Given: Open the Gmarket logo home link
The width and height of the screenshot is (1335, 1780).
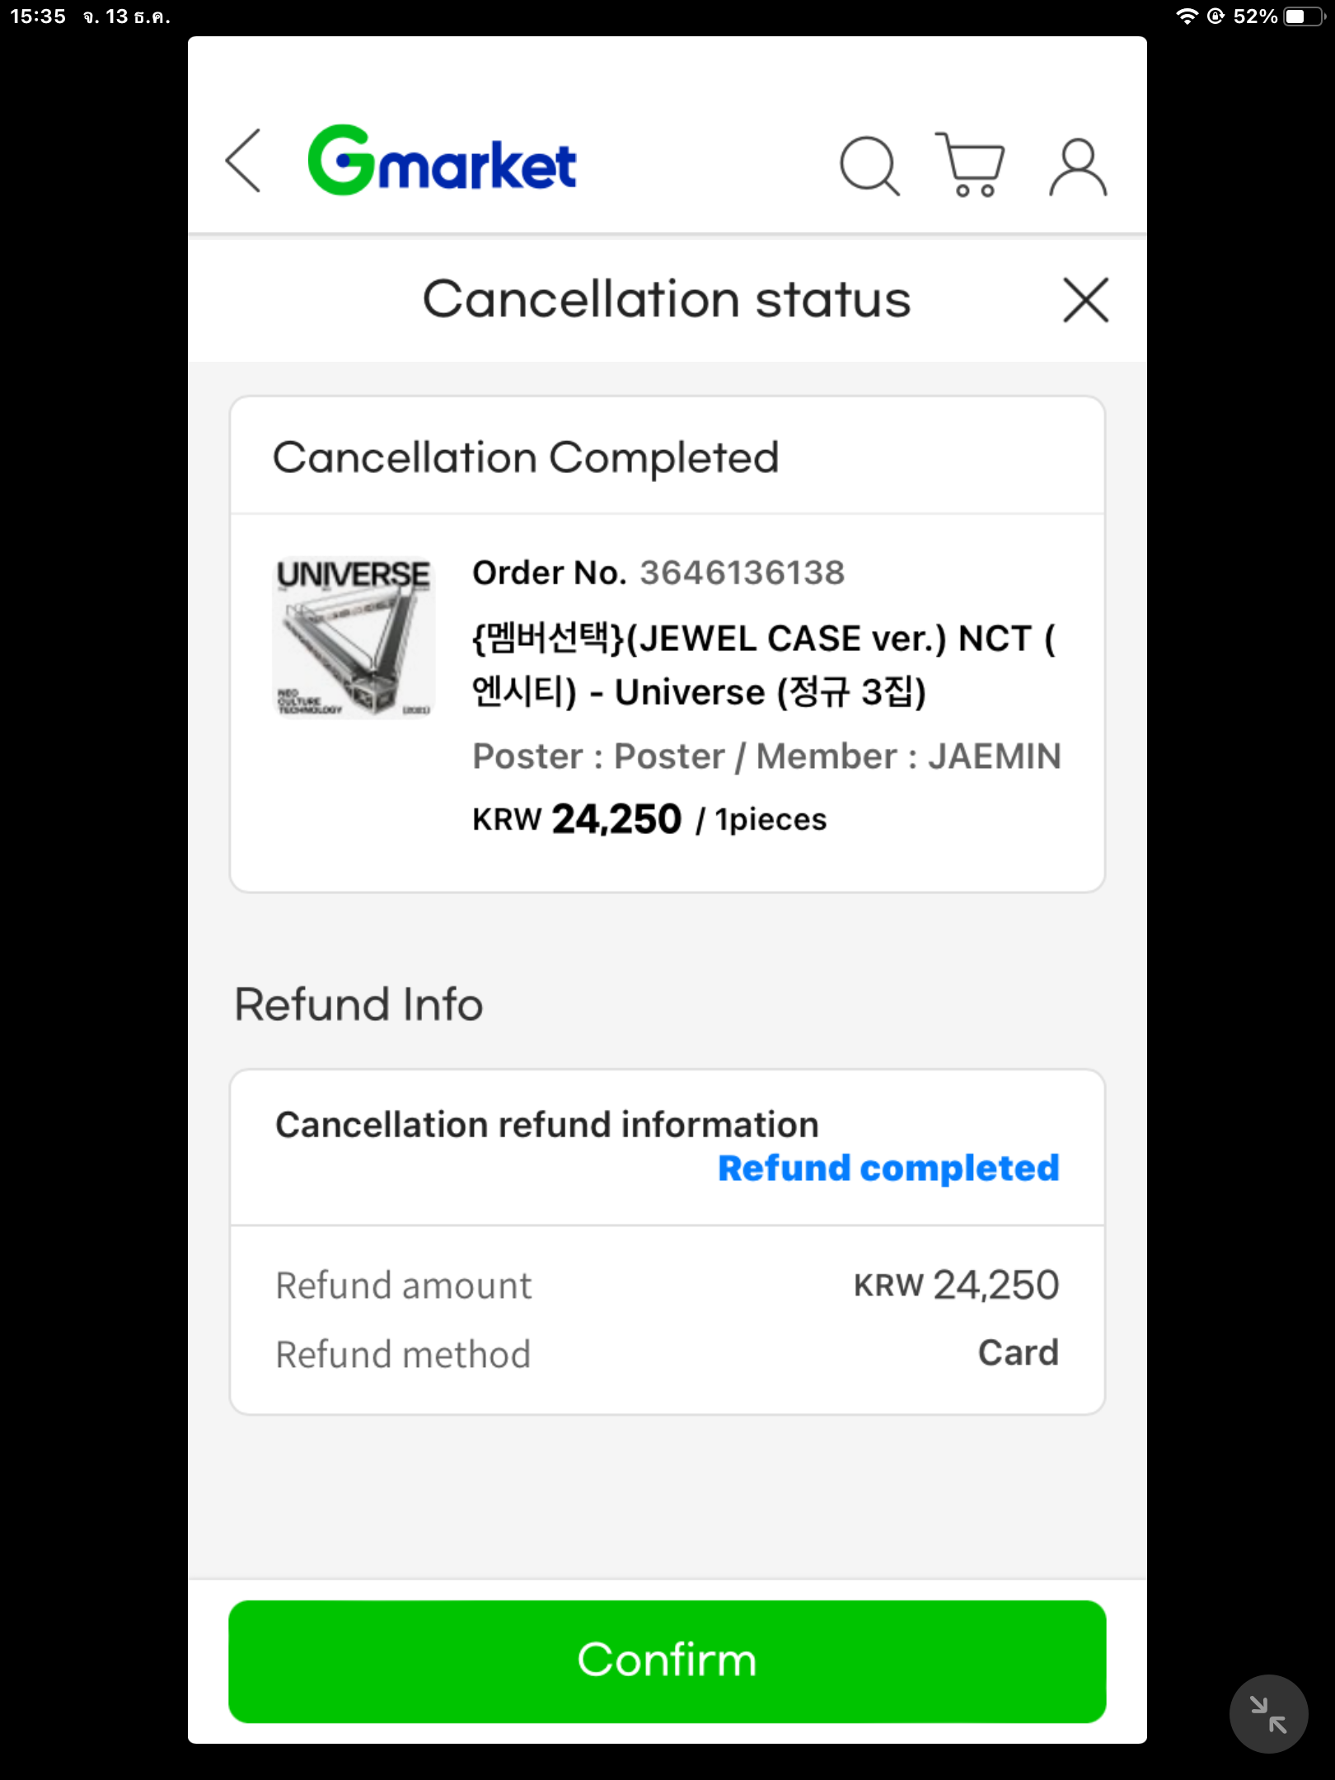Looking at the screenshot, I should (442, 161).
